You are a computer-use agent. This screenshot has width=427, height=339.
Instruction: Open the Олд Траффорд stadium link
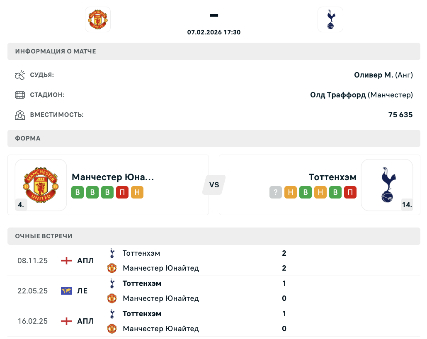click(x=338, y=95)
